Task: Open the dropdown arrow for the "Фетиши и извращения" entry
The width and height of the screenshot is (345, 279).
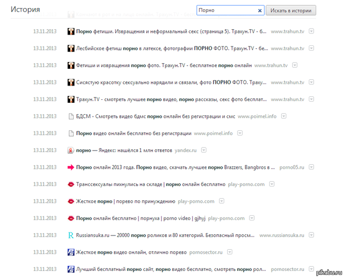Action: tap(295, 65)
